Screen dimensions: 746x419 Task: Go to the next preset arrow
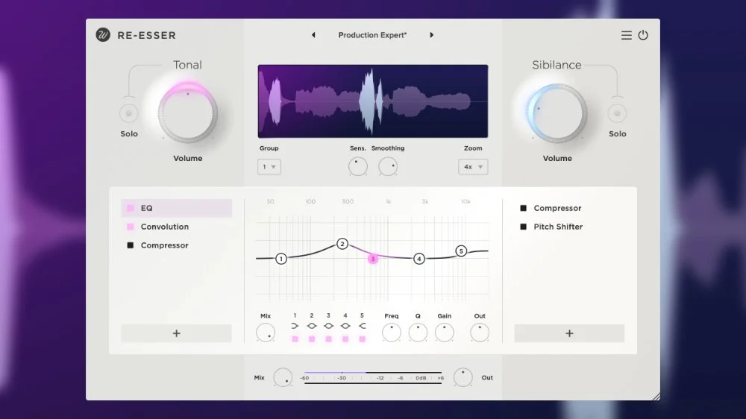pos(431,35)
